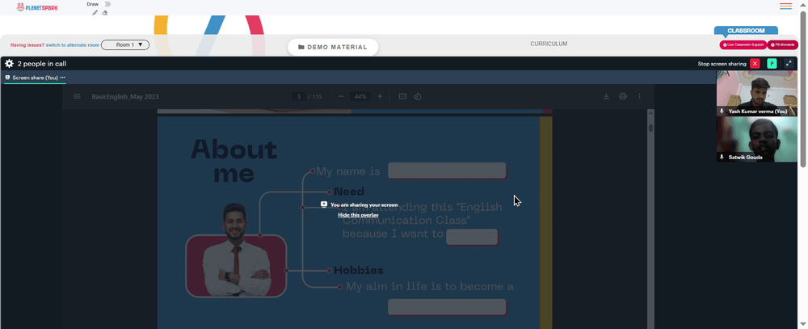Click the 44% zoom level field

pos(360,96)
